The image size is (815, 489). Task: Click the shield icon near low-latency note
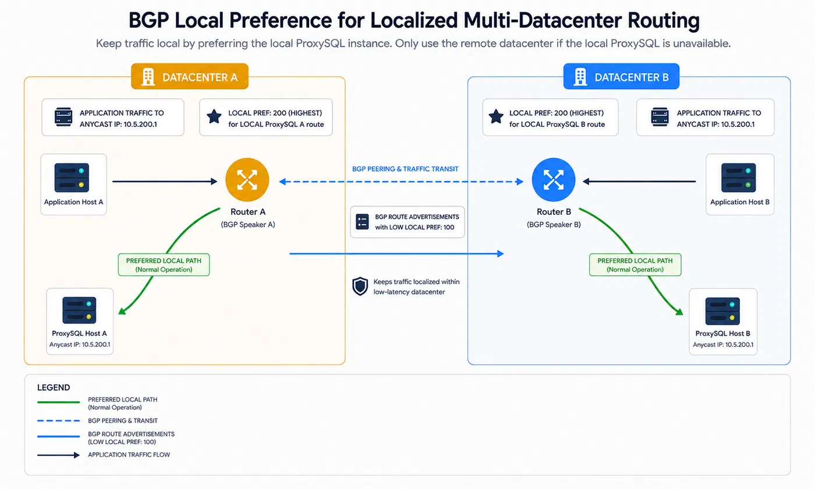pos(360,286)
